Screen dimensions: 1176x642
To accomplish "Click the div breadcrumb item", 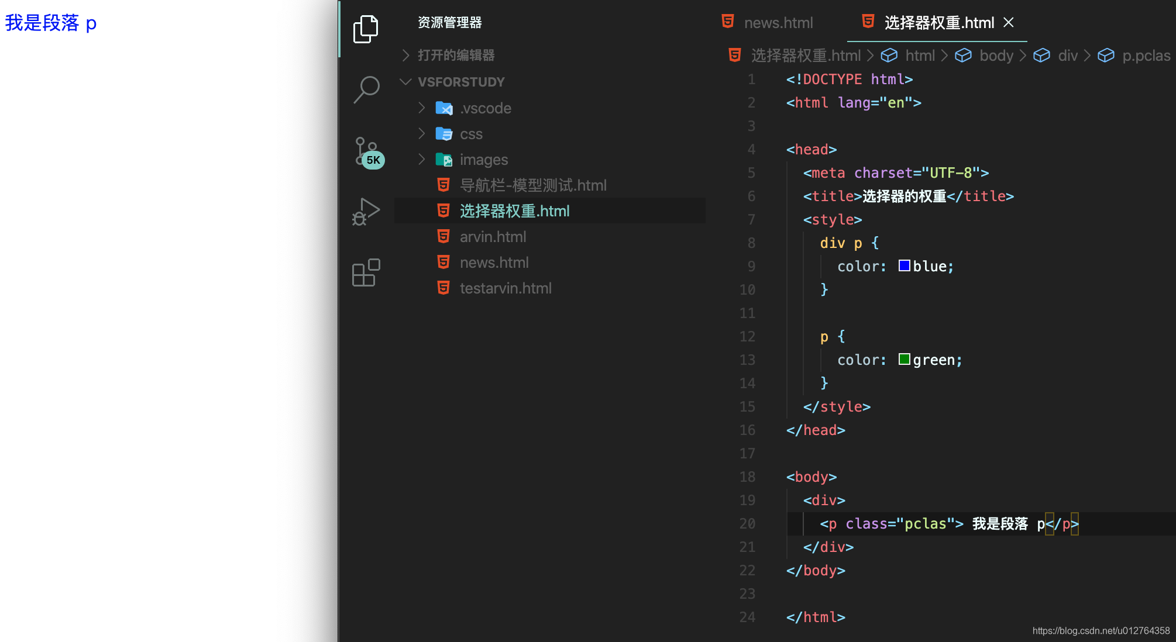I will pos(1068,56).
